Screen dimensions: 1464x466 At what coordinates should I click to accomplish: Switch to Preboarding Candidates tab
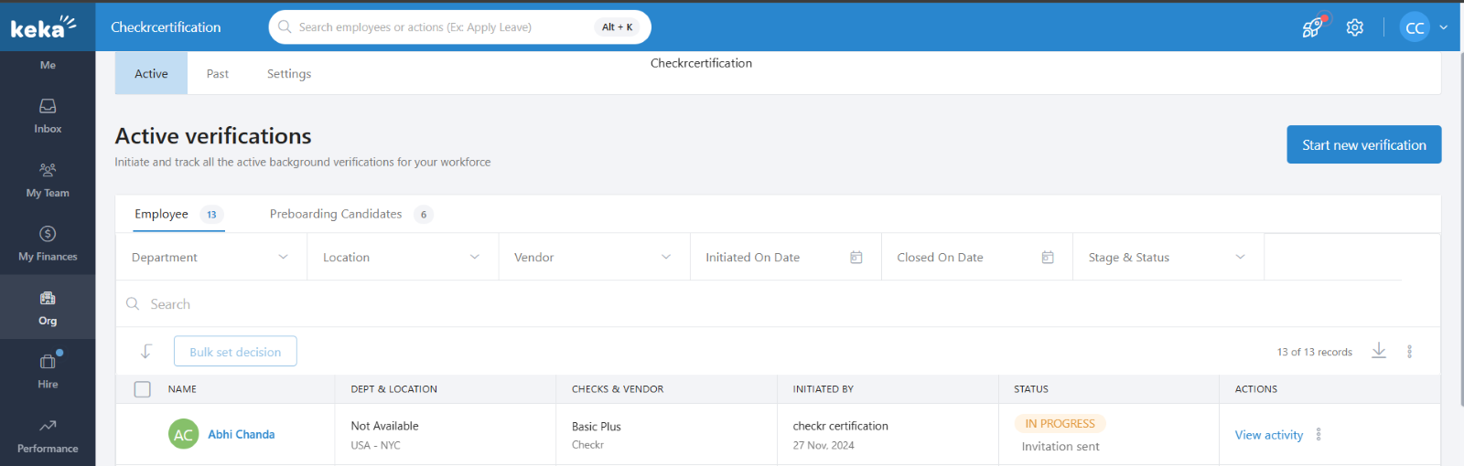[336, 214]
